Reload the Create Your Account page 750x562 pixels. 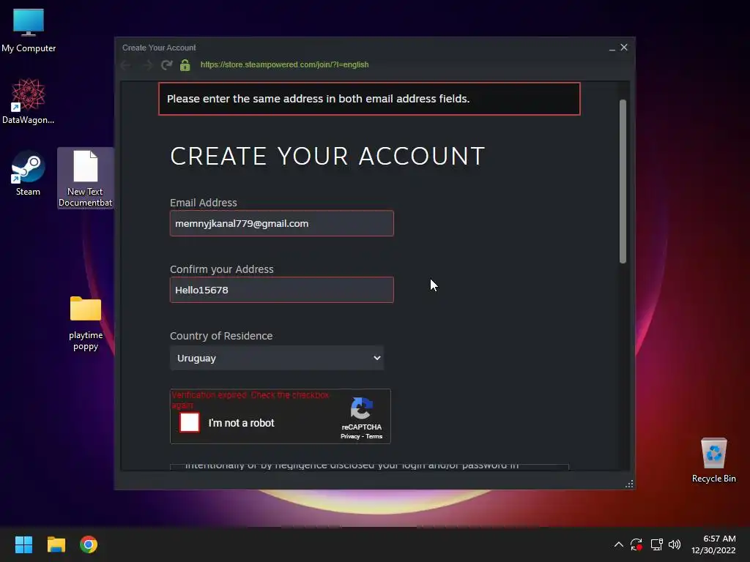(166, 65)
